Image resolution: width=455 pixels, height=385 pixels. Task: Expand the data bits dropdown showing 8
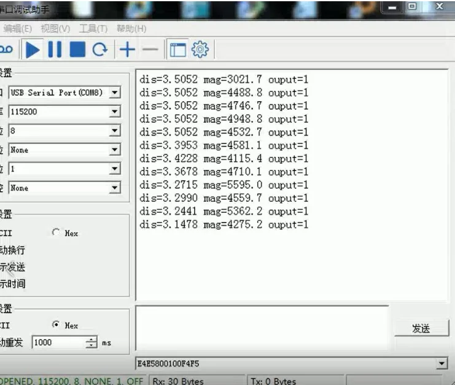pos(115,131)
